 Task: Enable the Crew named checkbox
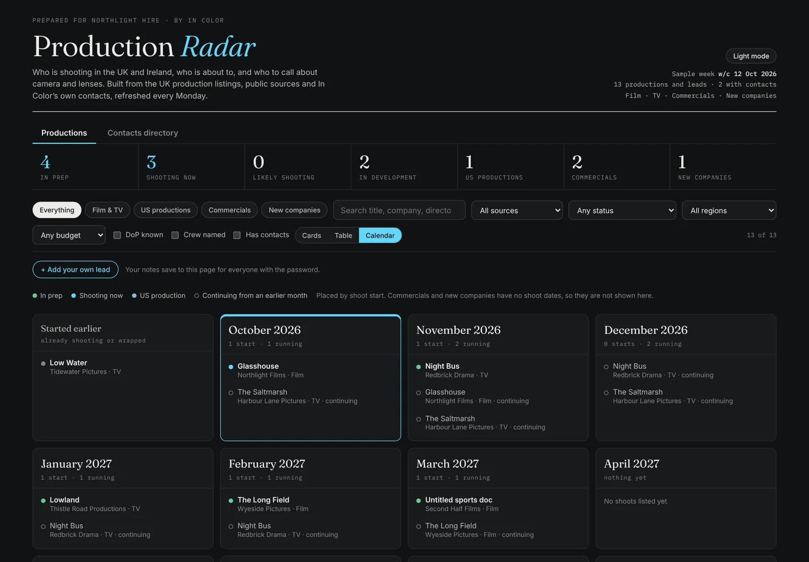pos(175,235)
